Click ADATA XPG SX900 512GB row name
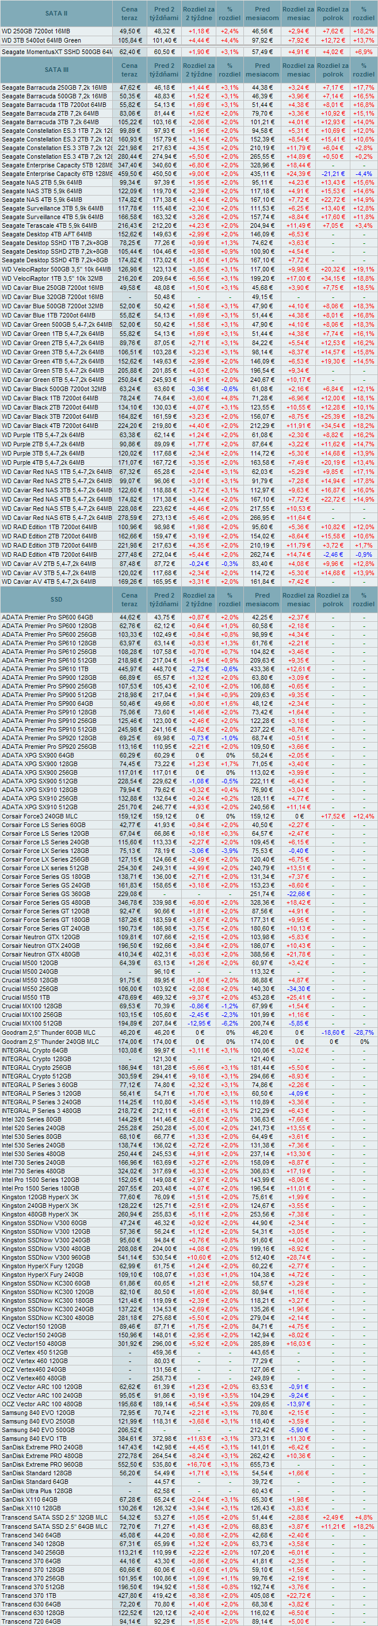 pyautogui.click(x=40, y=782)
